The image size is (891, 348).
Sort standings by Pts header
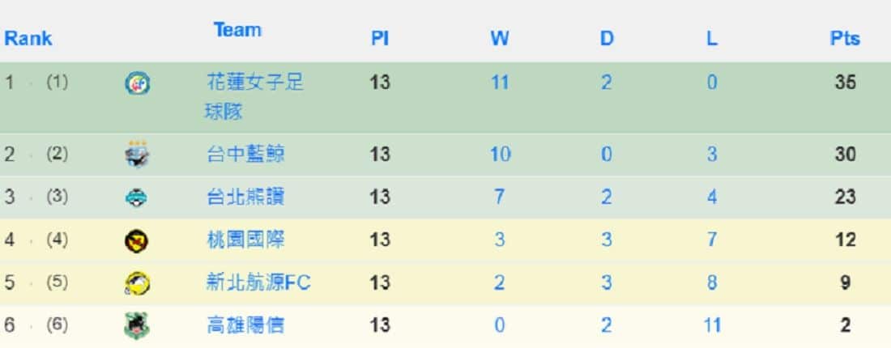pyautogui.click(x=845, y=39)
